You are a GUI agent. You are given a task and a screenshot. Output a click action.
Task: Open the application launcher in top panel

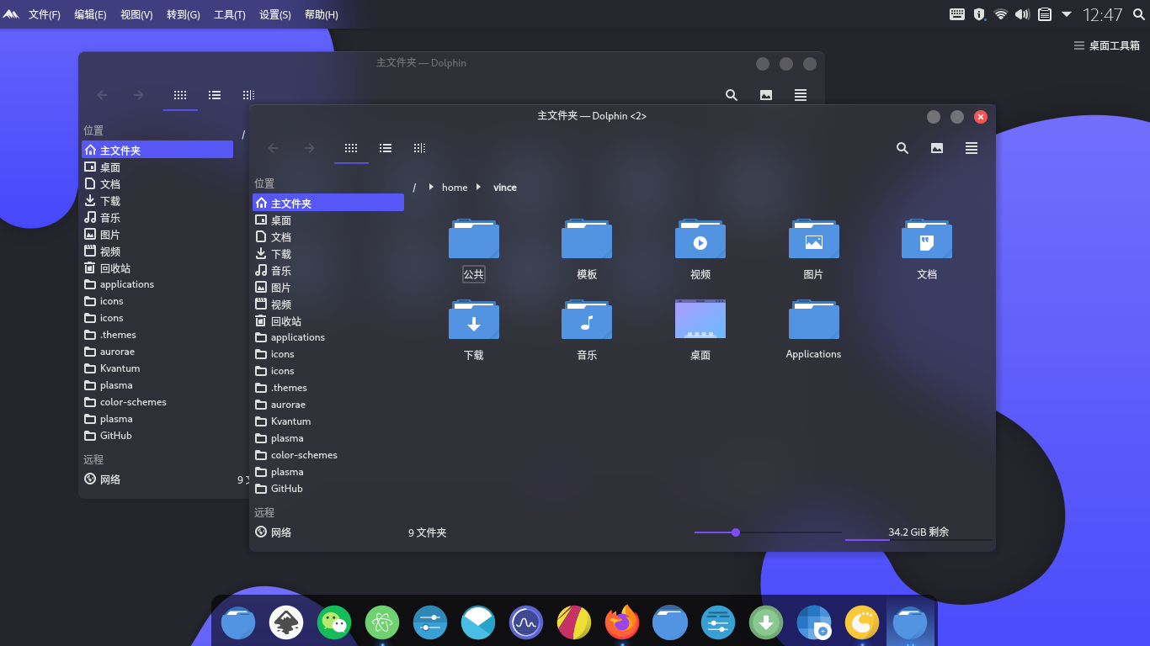(11, 14)
